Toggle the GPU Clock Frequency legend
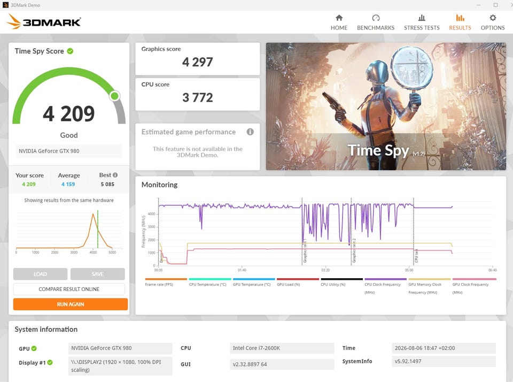The width and height of the screenshot is (513, 382). click(x=473, y=286)
